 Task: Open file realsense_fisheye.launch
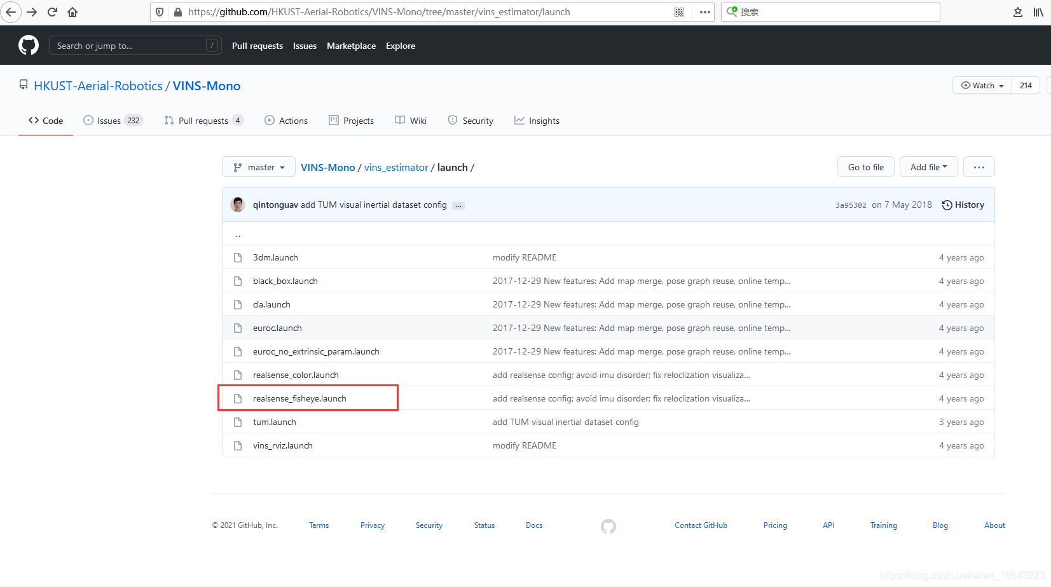(x=299, y=398)
